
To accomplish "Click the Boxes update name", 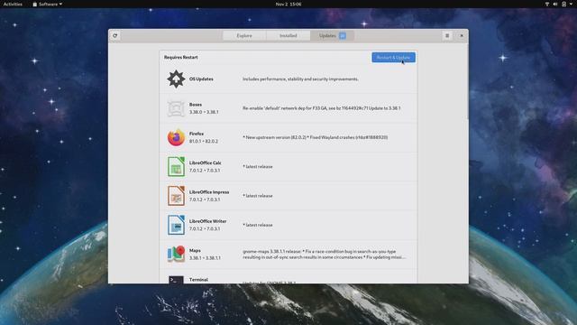I will click(196, 105).
